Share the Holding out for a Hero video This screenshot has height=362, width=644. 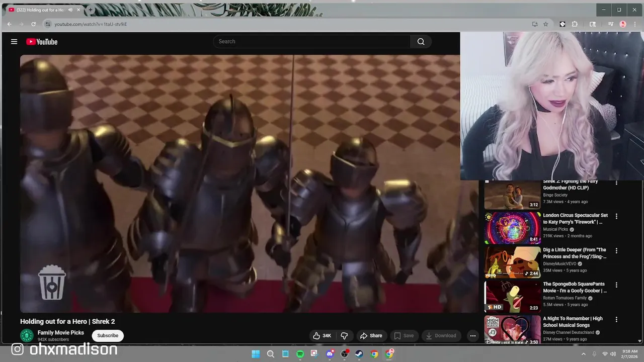(371, 335)
